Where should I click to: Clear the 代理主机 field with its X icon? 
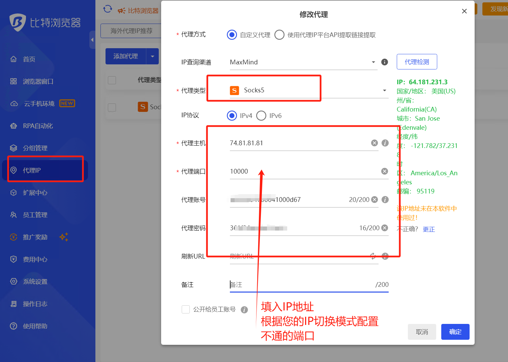coord(374,143)
